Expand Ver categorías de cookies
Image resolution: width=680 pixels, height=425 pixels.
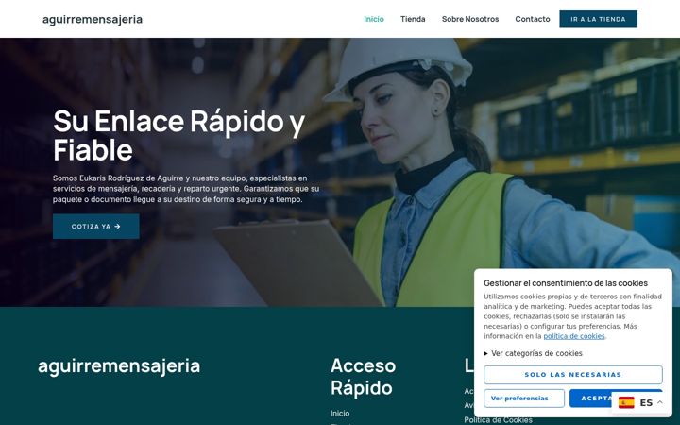pyautogui.click(x=533, y=353)
